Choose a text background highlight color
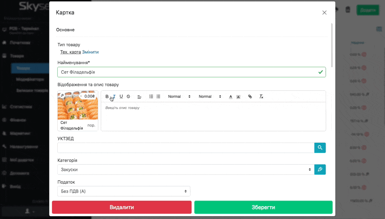Image resolution: width=385 pixels, height=219 pixels. pyautogui.click(x=238, y=97)
